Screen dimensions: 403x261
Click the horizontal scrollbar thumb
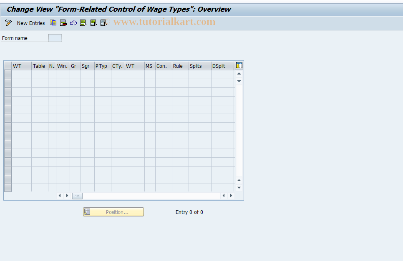pyautogui.click(x=77, y=196)
